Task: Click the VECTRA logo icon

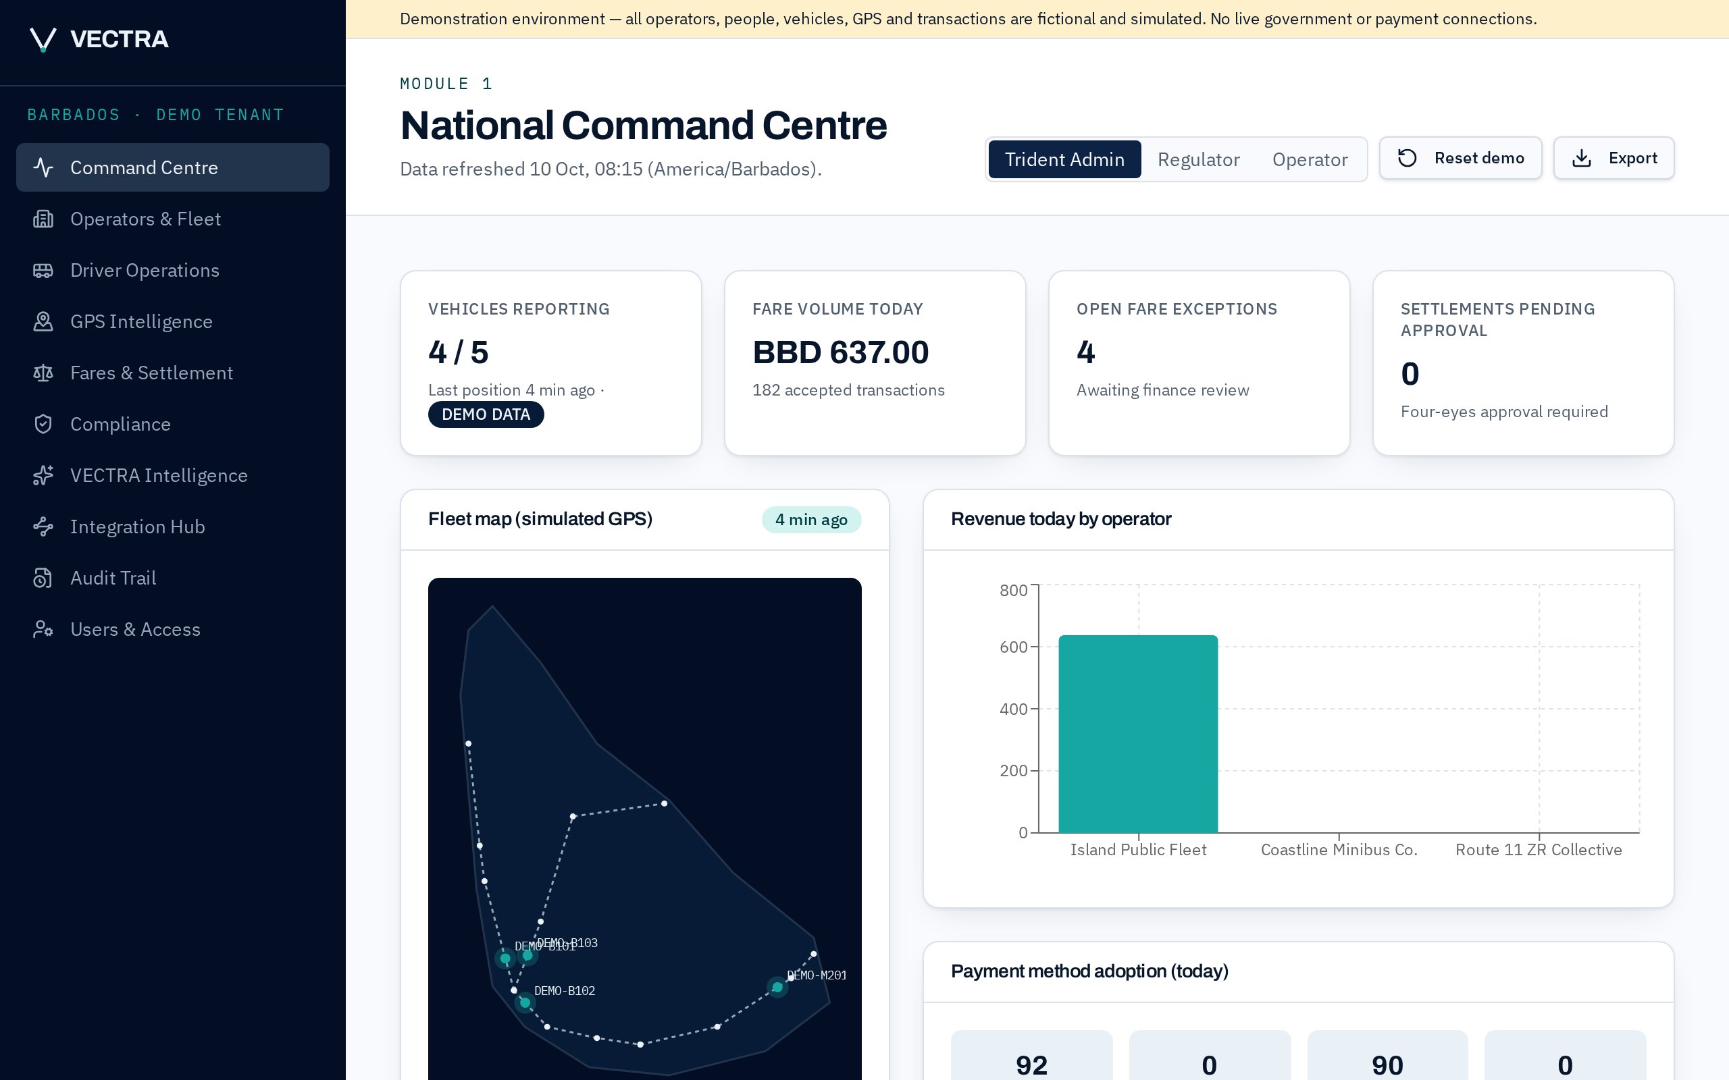Action: (43, 39)
